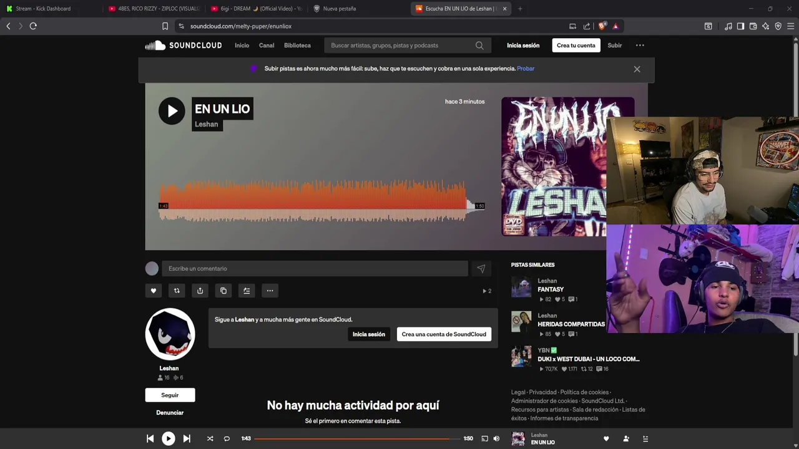Send the comment with the arrow icon
Image resolution: width=799 pixels, height=449 pixels.
pyautogui.click(x=481, y=269)
